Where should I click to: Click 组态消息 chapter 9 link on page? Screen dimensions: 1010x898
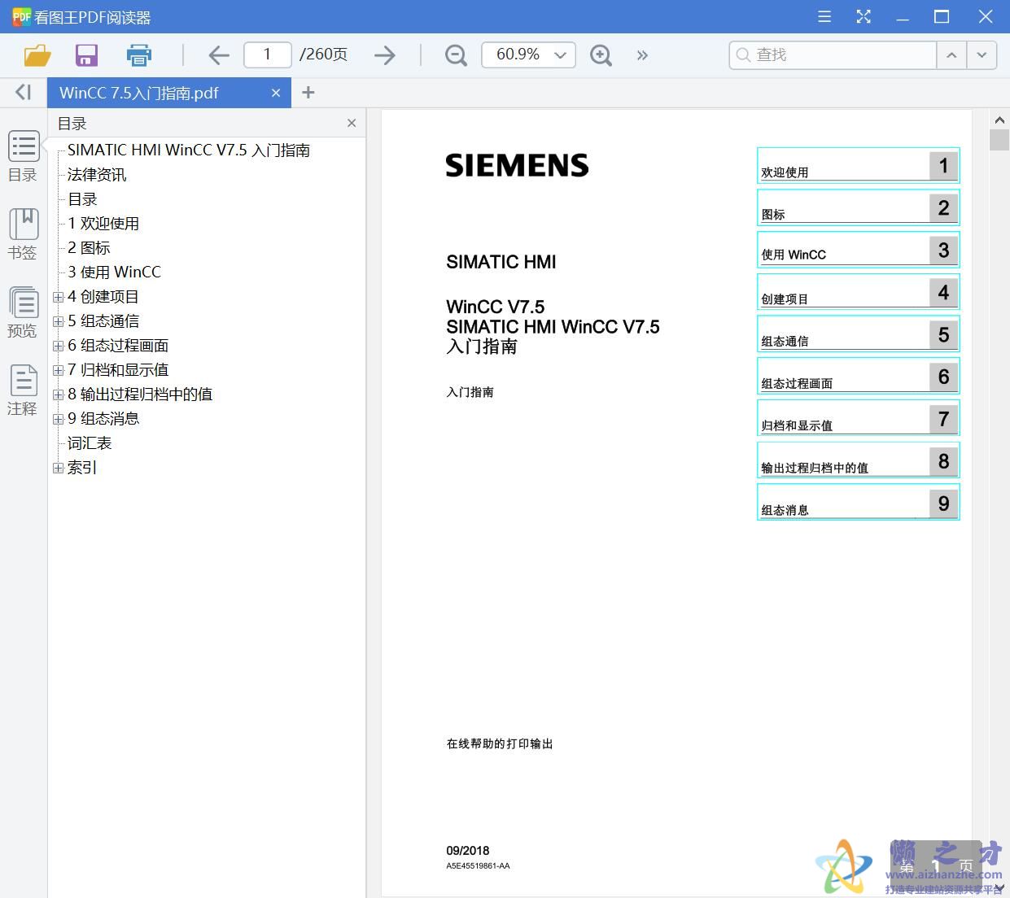858,503
